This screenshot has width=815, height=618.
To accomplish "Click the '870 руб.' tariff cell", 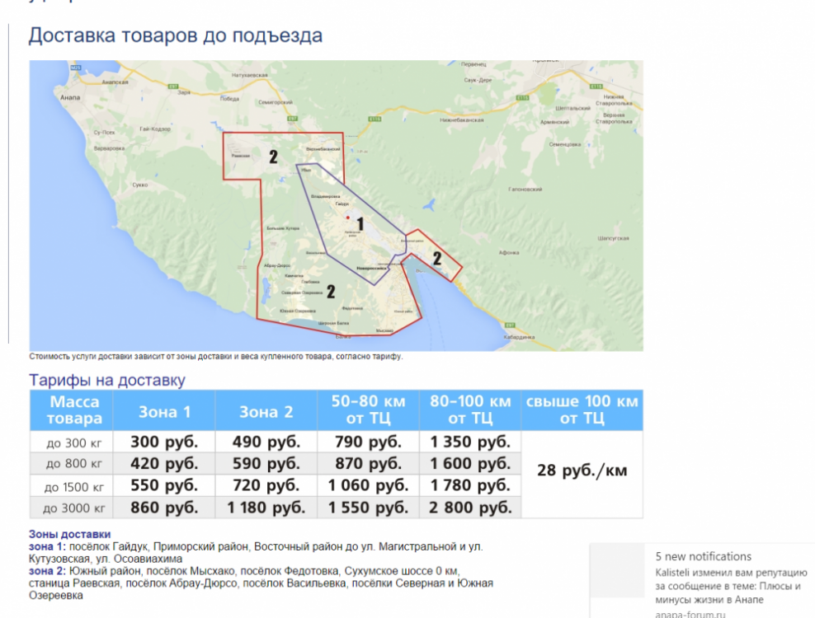I will 368,463.
